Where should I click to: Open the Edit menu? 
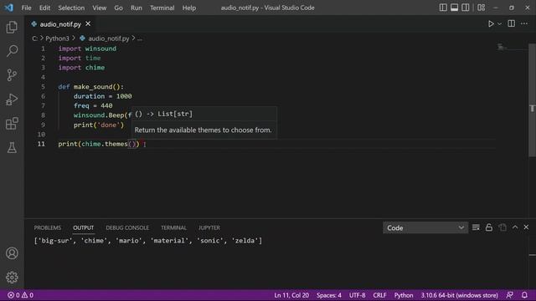(x=44, y=8)
